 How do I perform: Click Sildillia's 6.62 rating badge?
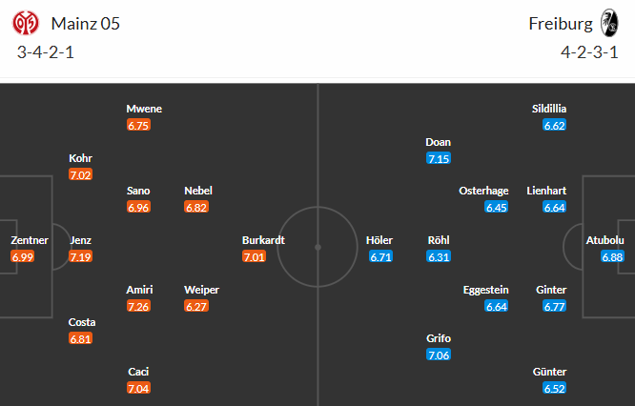click(555, 125)
